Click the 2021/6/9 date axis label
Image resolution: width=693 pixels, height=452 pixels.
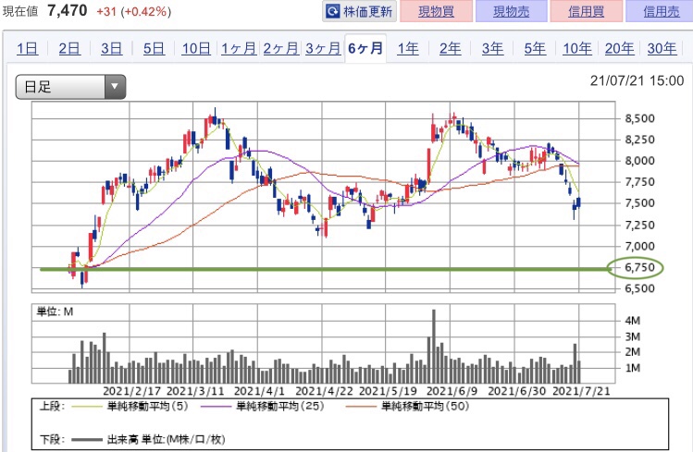click(x=452, y=391)
